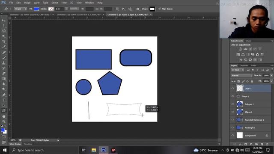This screenshot has width=274, height=154.
Task: Select the Blur tool
Action: 4,84
